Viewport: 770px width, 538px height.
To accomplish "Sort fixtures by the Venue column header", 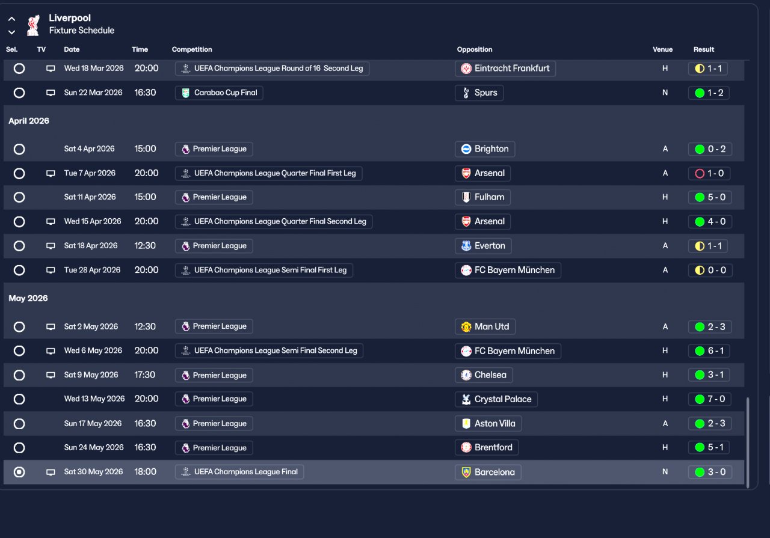I will coord(662,49).
